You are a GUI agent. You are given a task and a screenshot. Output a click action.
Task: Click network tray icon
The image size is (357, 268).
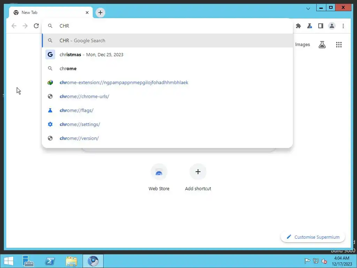[x=316, y=261]
